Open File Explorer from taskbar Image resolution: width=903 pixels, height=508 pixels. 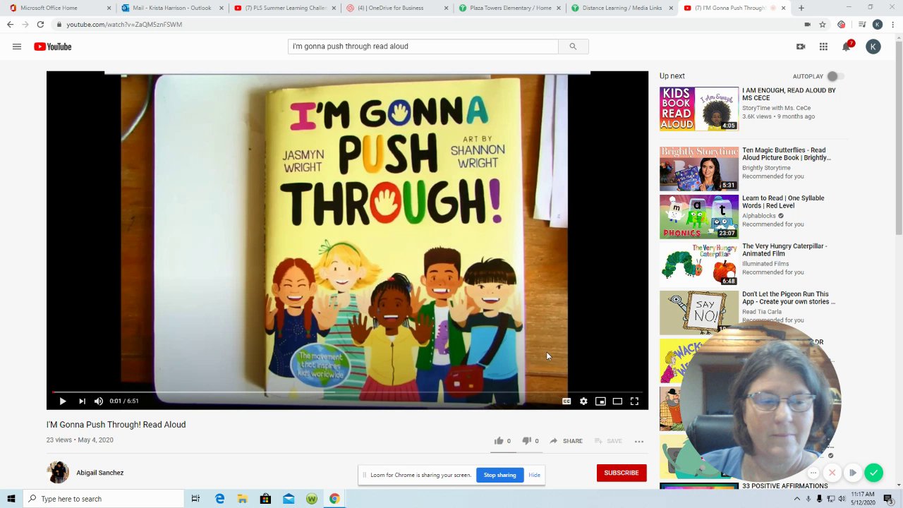click(x=243, y=499)
